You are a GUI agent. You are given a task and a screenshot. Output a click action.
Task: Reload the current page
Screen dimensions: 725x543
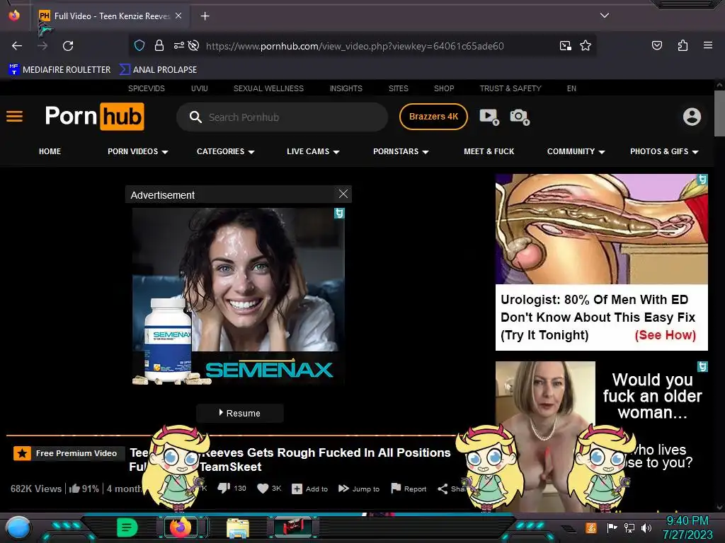tap(68, 46)
